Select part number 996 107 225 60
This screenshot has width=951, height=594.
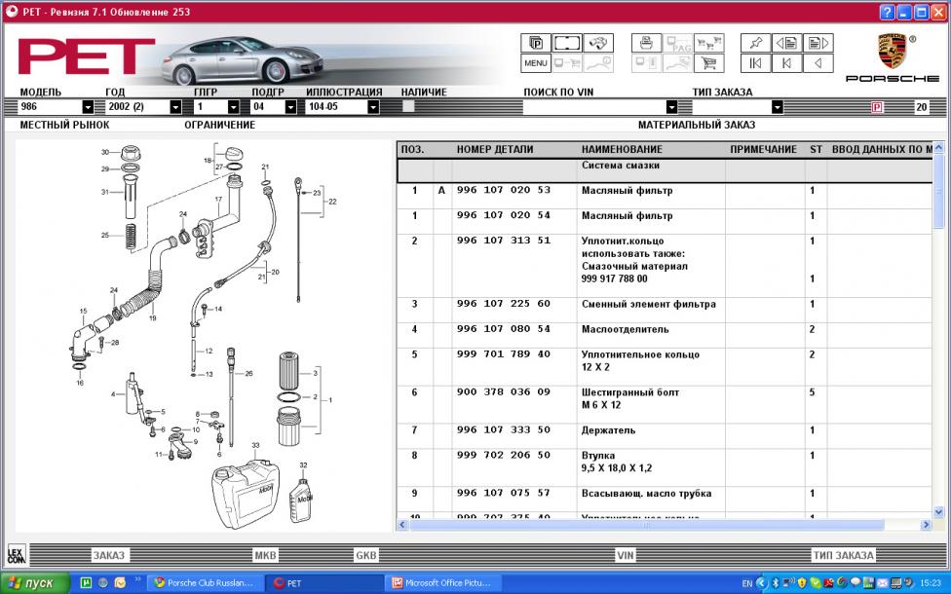point(504,304)
